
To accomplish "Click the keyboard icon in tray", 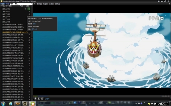I will pos(139,103).
